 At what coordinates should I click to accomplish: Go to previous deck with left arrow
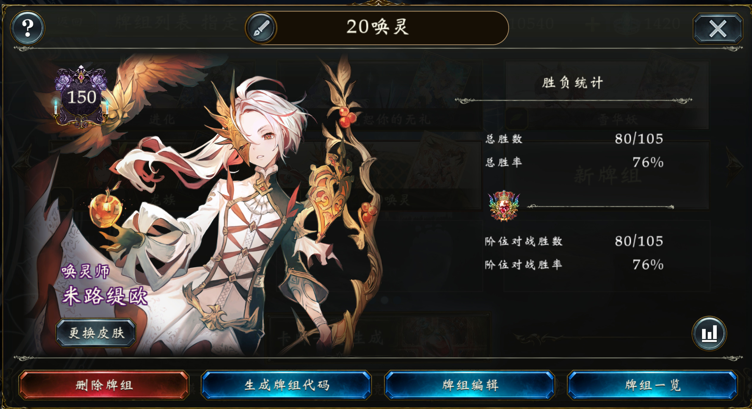(22, 166)
